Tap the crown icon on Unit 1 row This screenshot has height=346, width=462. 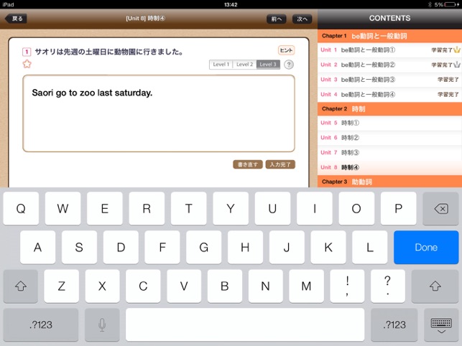point(457,50)
